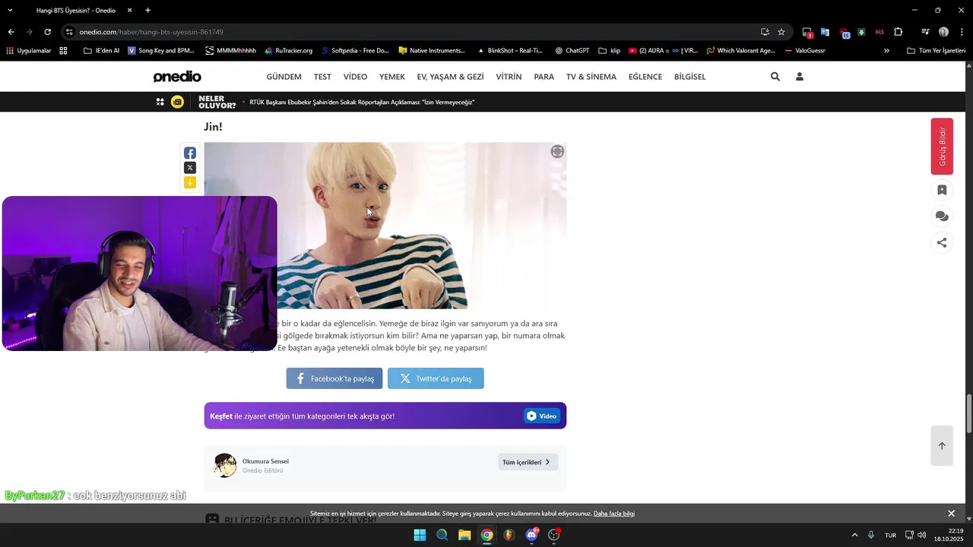Open the HLS extension icon
The image size is (973, 547).
click(880, 32)
